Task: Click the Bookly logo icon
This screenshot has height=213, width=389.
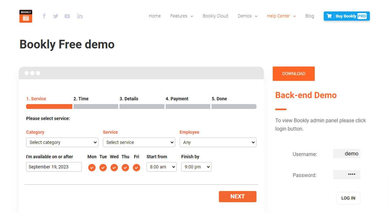Action: pyautogui.click(x=26, y=16)
